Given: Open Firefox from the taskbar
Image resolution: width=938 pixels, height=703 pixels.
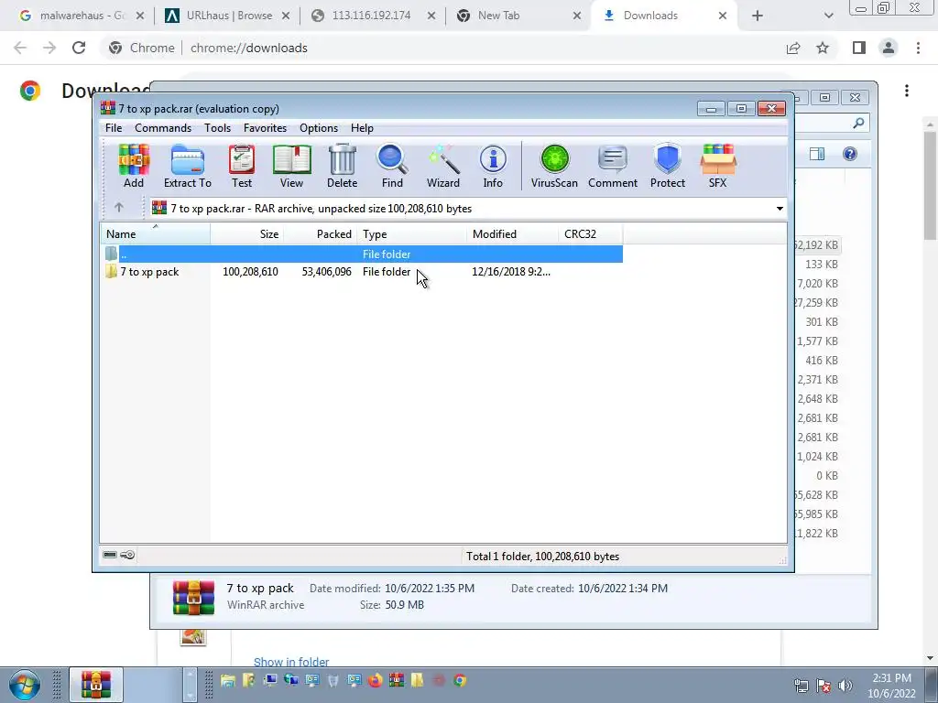Looking at the screenshot, I should 375,680.
